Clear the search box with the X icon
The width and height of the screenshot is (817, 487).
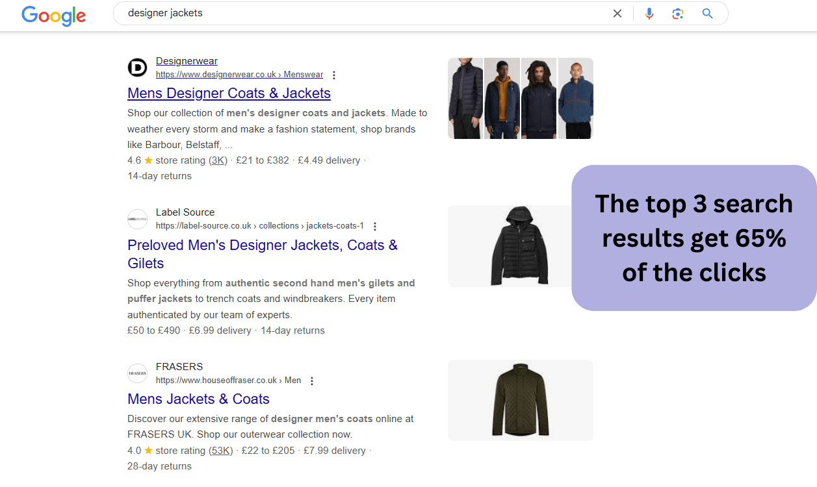[617, 14]
